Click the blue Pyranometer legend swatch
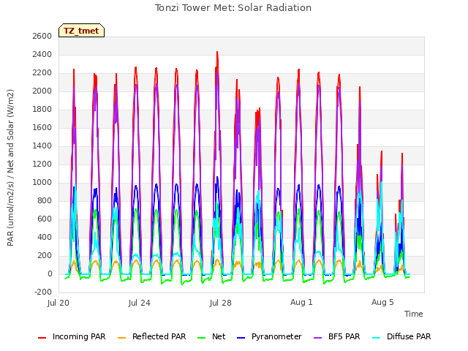 (241, 338)
